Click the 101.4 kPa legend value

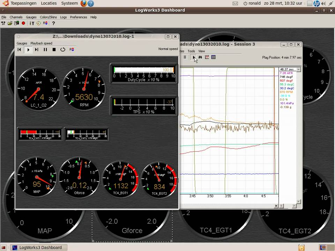287,103
